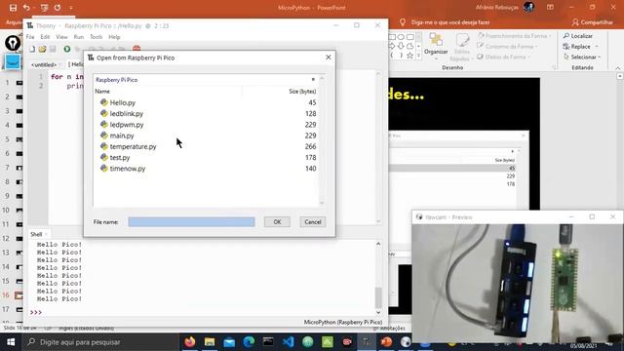Click the Organizar icon in PowerPoint ribbon
Screen dimensions: 624x351
coord(436,44)
